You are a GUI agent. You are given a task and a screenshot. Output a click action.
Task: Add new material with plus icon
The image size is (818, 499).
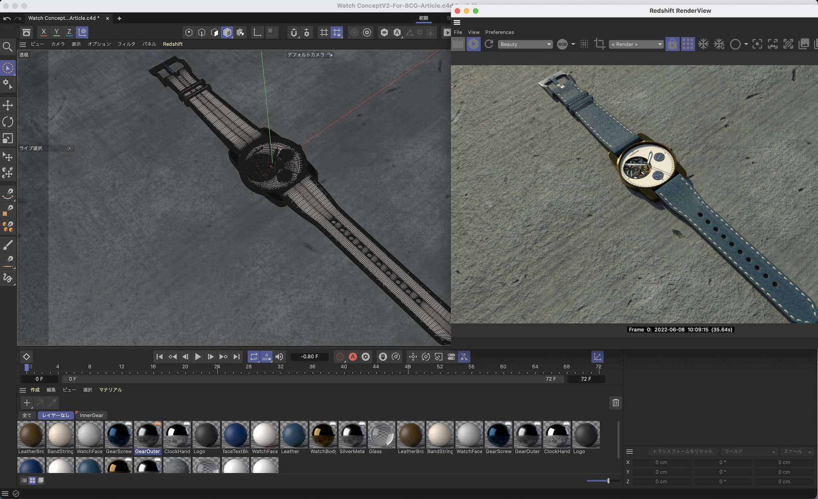[27, 403]
